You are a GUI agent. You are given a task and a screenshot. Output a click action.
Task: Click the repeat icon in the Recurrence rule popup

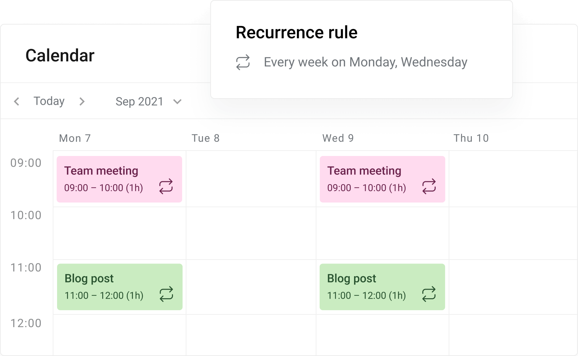[x=243, y=62]
